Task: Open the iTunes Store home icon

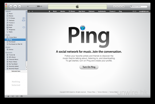Action: (49, 11)
